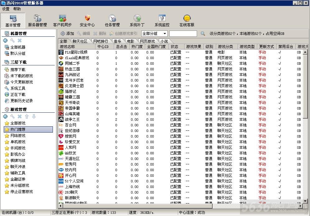The height and width of the screenshot is (216, 310).
Task: Switch to the 音乐 tab
Action: pyautogui.click(x=117, y=41)
